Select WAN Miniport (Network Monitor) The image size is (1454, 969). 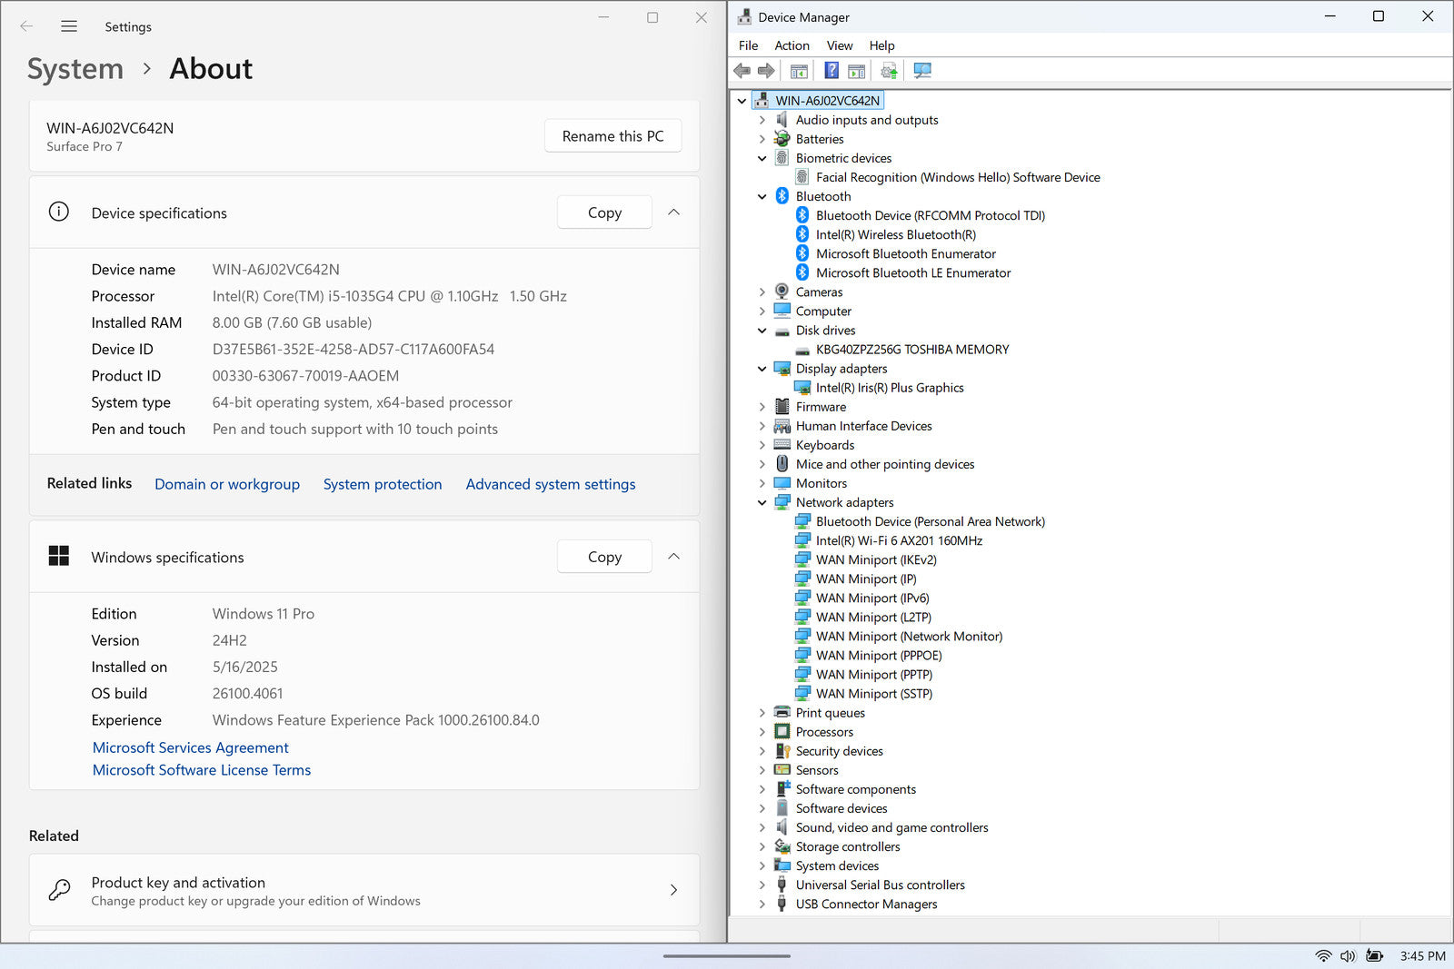coord(909,637)
